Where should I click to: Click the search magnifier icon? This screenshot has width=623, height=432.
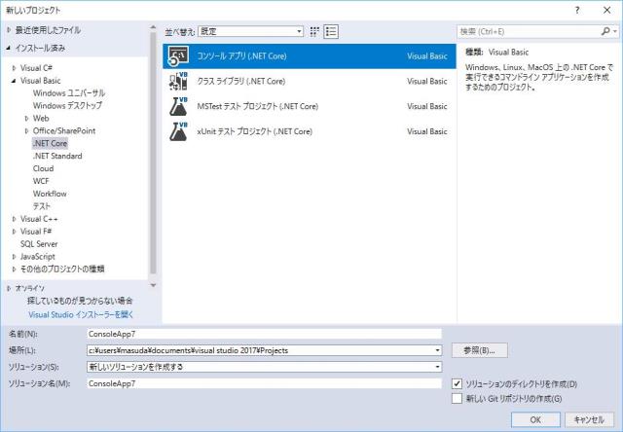pos(605,31)
